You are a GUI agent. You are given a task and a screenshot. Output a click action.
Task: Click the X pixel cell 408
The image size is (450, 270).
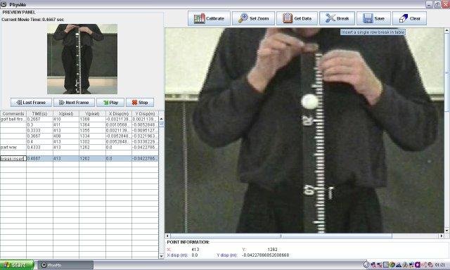tap(66, 136)
